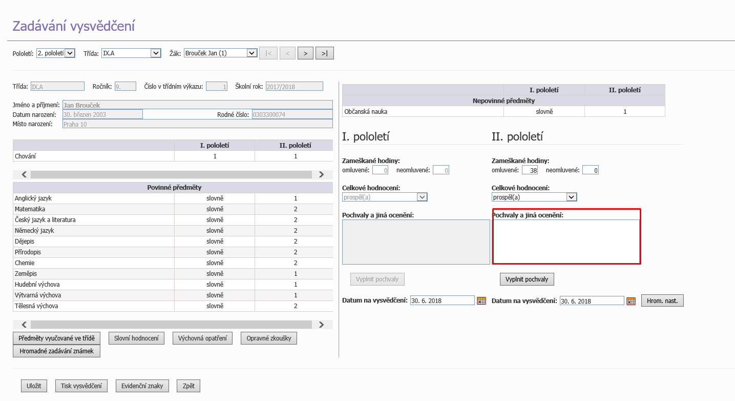Open calendar picker for I. pololetí date
The height and width of the screenshot is (401, 735).
coord(481,301)
